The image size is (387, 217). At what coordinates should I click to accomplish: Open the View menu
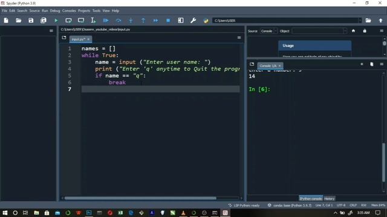coord(106,11)
